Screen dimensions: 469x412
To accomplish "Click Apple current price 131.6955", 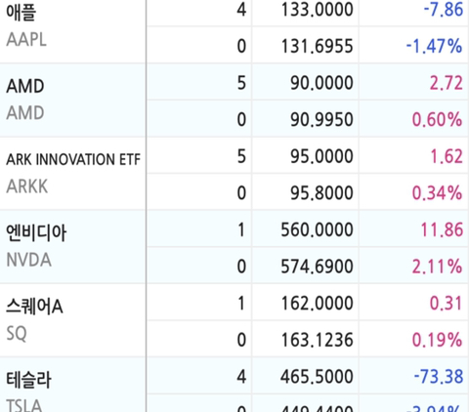I will (x=317, y=46).
